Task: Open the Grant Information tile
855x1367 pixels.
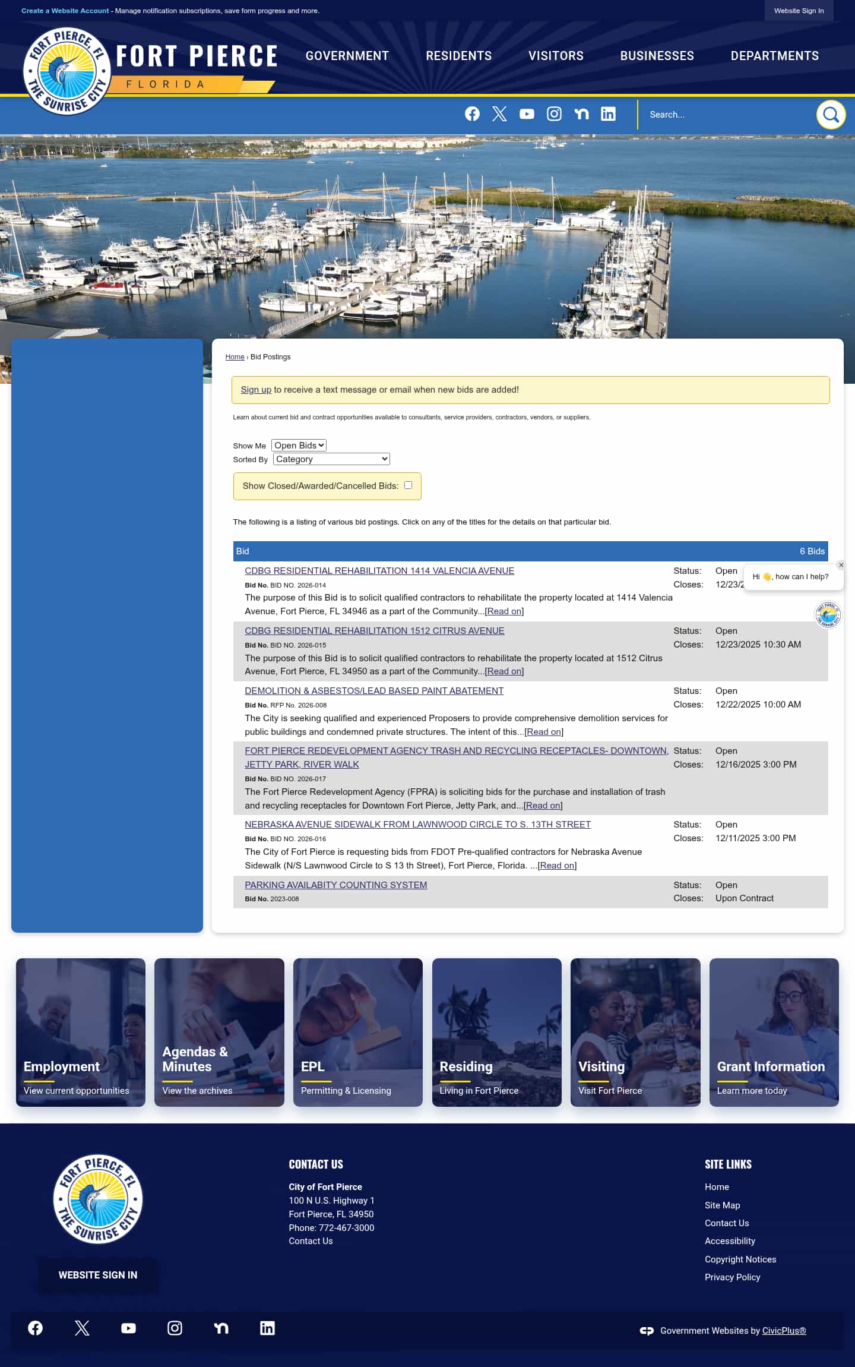Action: (774, 1032)
